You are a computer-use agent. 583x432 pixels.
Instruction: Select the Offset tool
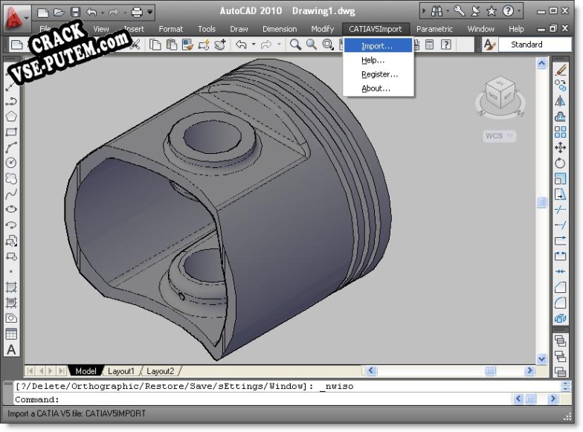[x=561, y=117]
